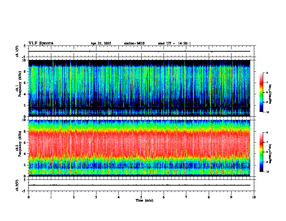The image size is (286, 221).
Task: Click the ch.3 voltage waveform trace
Action: 139,185
